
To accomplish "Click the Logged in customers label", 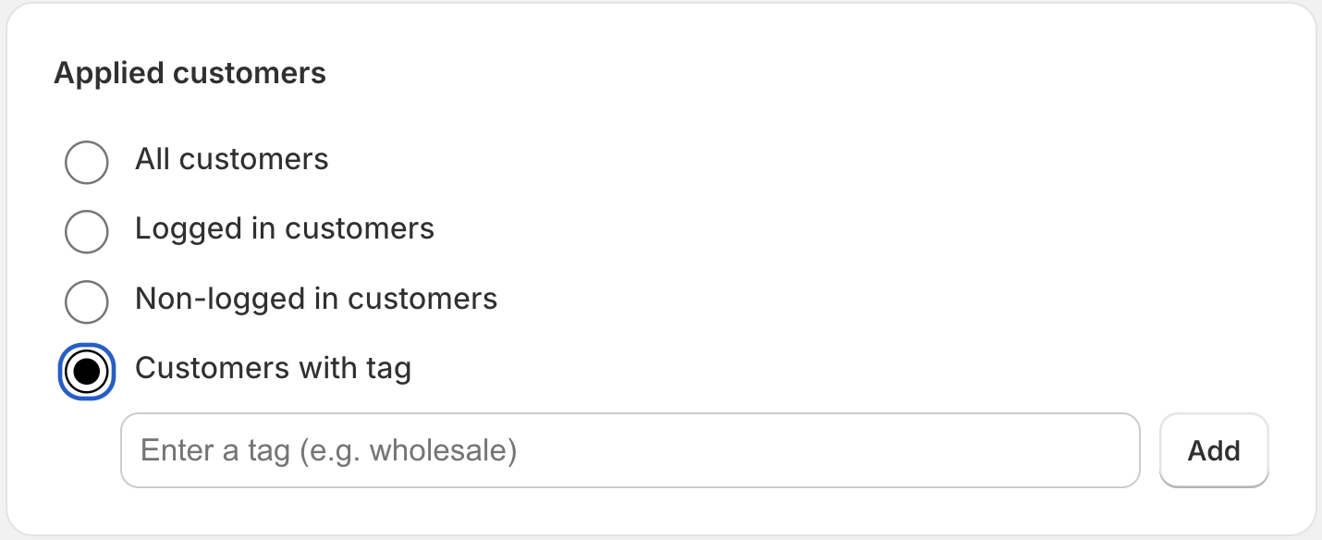I will [284, 229].
